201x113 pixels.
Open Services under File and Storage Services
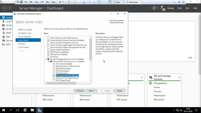click(157, 91)
